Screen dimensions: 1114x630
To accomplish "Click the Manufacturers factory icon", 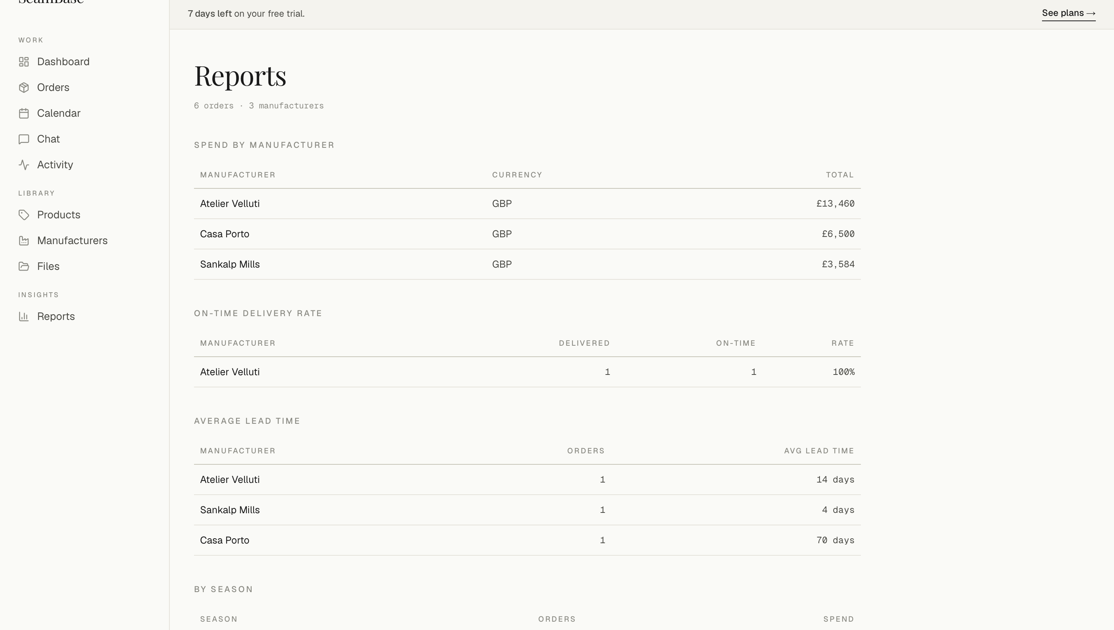I will 24,241.
